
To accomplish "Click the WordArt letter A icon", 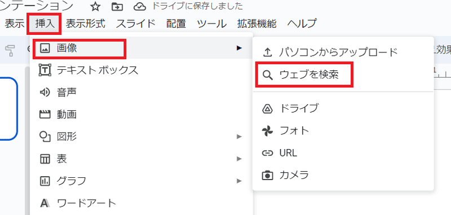I will [x=45, y=203].
